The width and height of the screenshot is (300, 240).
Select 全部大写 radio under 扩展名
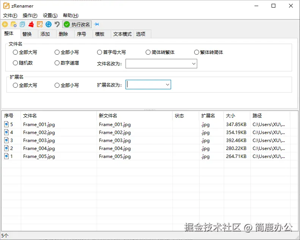coord(15,85)
